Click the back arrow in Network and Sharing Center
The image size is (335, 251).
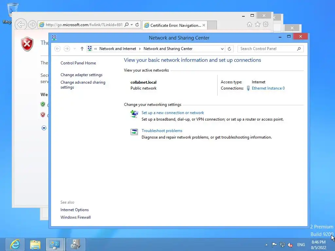tap(57, 49)
